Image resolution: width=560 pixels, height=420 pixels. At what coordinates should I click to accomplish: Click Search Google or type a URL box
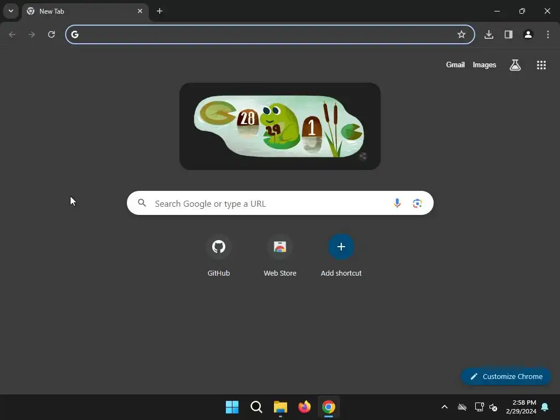(x=280, y=203)
